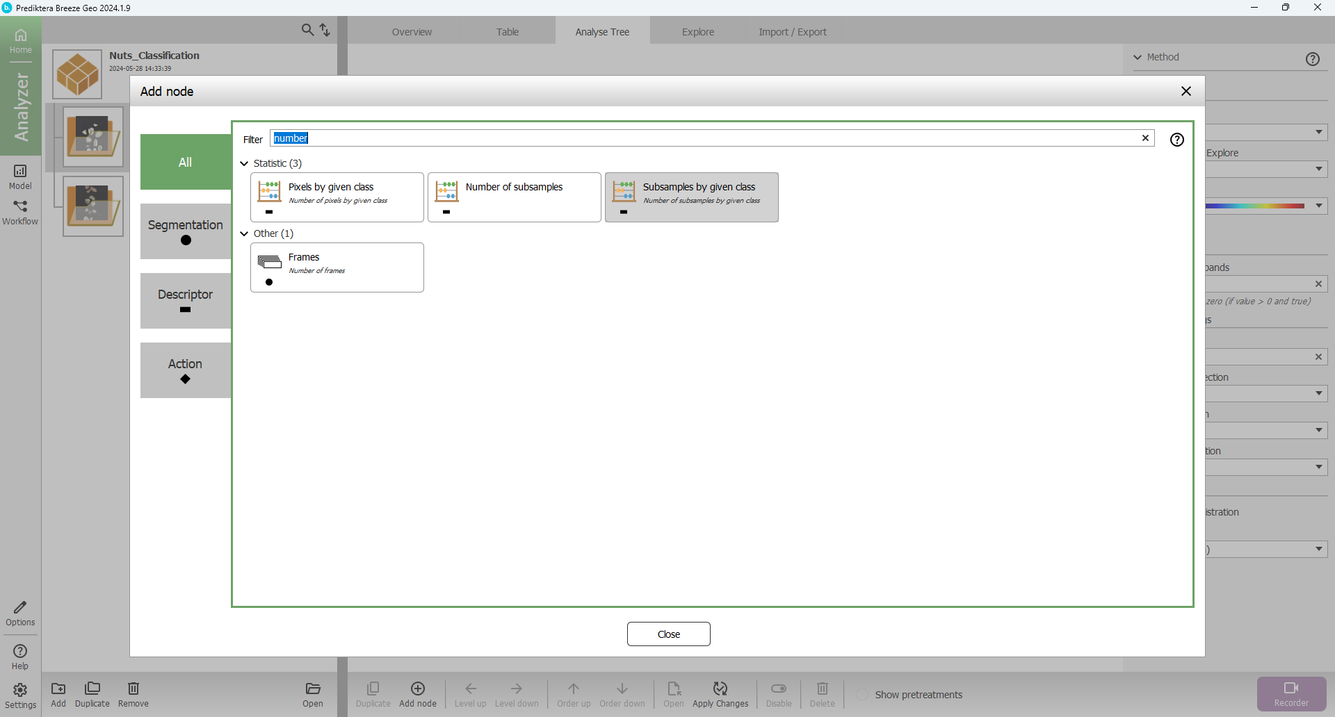Click the Recorder button icon

pyautogui.click(x=1290, y=689)
